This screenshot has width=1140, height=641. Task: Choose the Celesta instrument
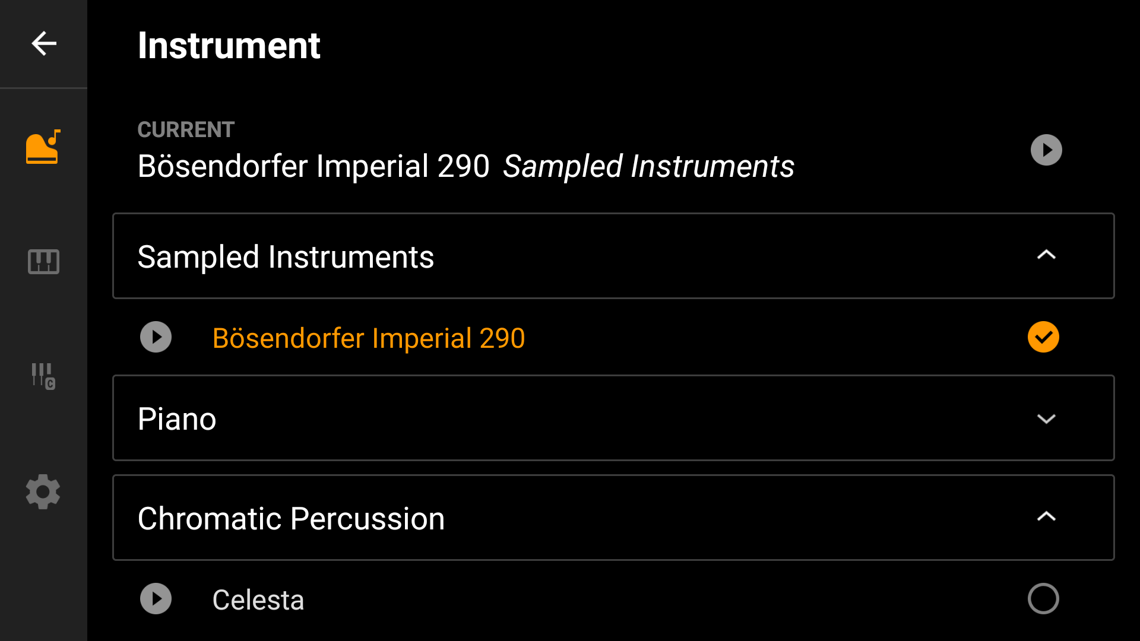point(258,599)
